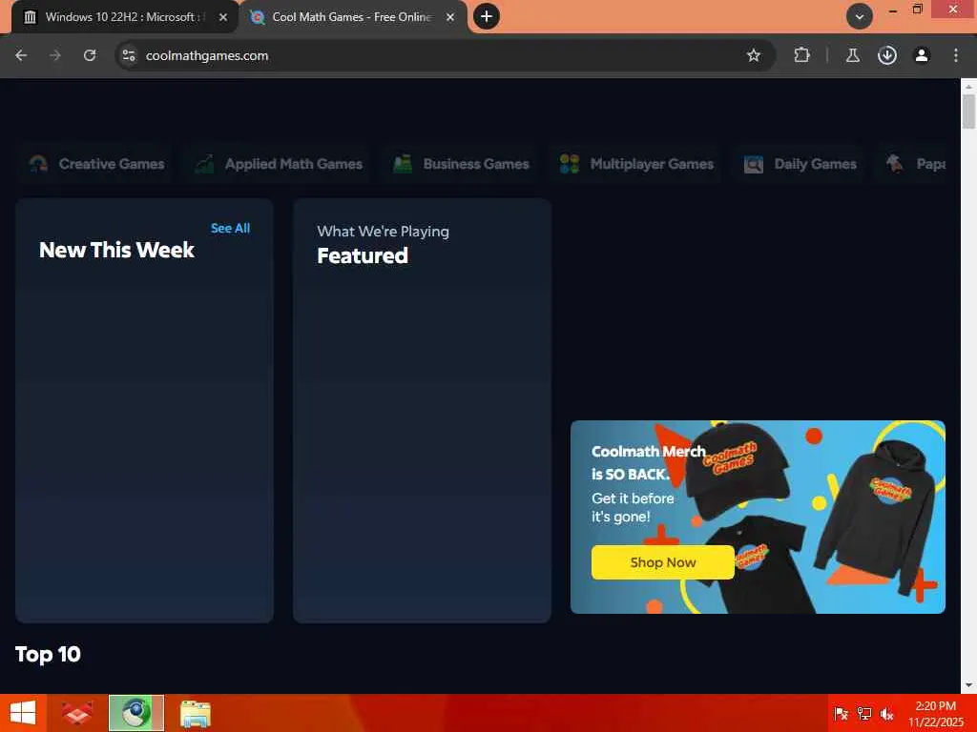Click the Daily Games magnifier icon

coord(754,164)
